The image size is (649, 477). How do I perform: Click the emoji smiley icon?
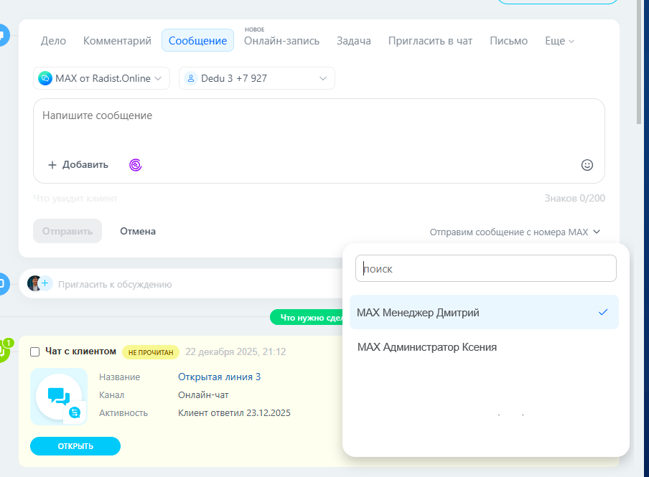[587, 165]
